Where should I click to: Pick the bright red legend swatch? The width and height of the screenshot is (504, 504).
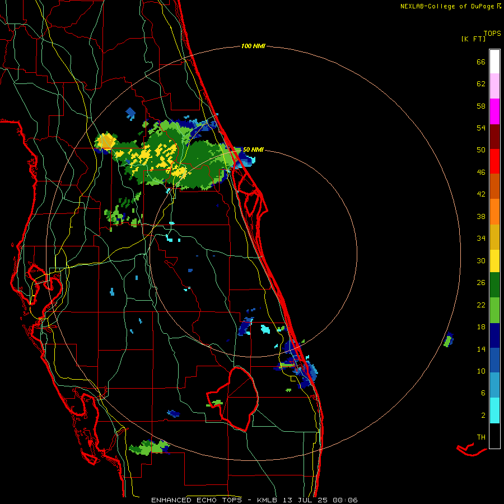[494, 161]
